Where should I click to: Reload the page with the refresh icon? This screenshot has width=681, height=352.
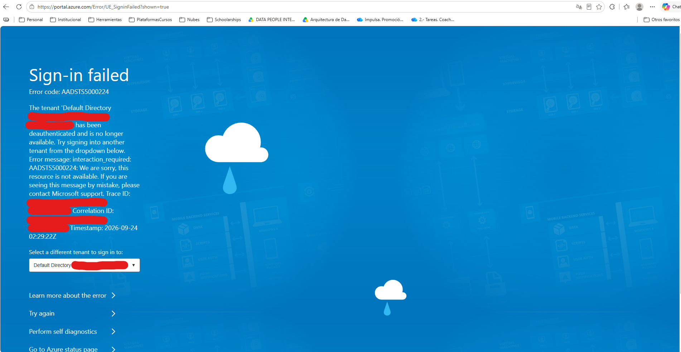pos(19,7)
